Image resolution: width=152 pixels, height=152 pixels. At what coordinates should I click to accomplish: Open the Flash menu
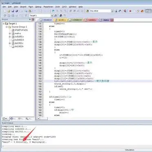point(31,7)
